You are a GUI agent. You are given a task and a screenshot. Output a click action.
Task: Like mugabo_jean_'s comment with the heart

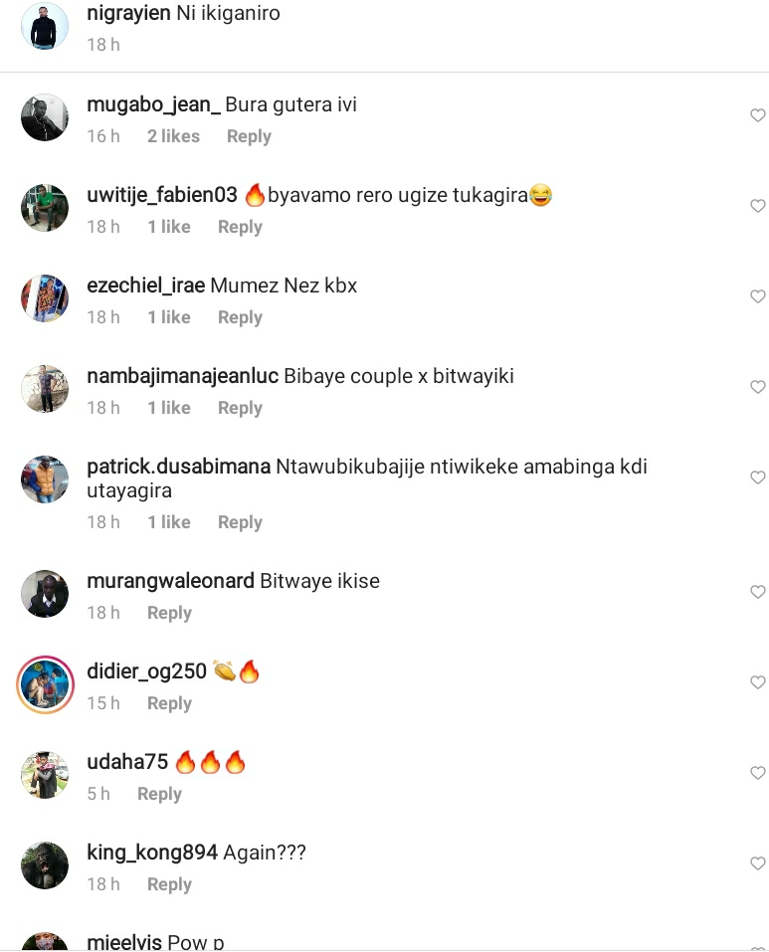pos(757,114)
